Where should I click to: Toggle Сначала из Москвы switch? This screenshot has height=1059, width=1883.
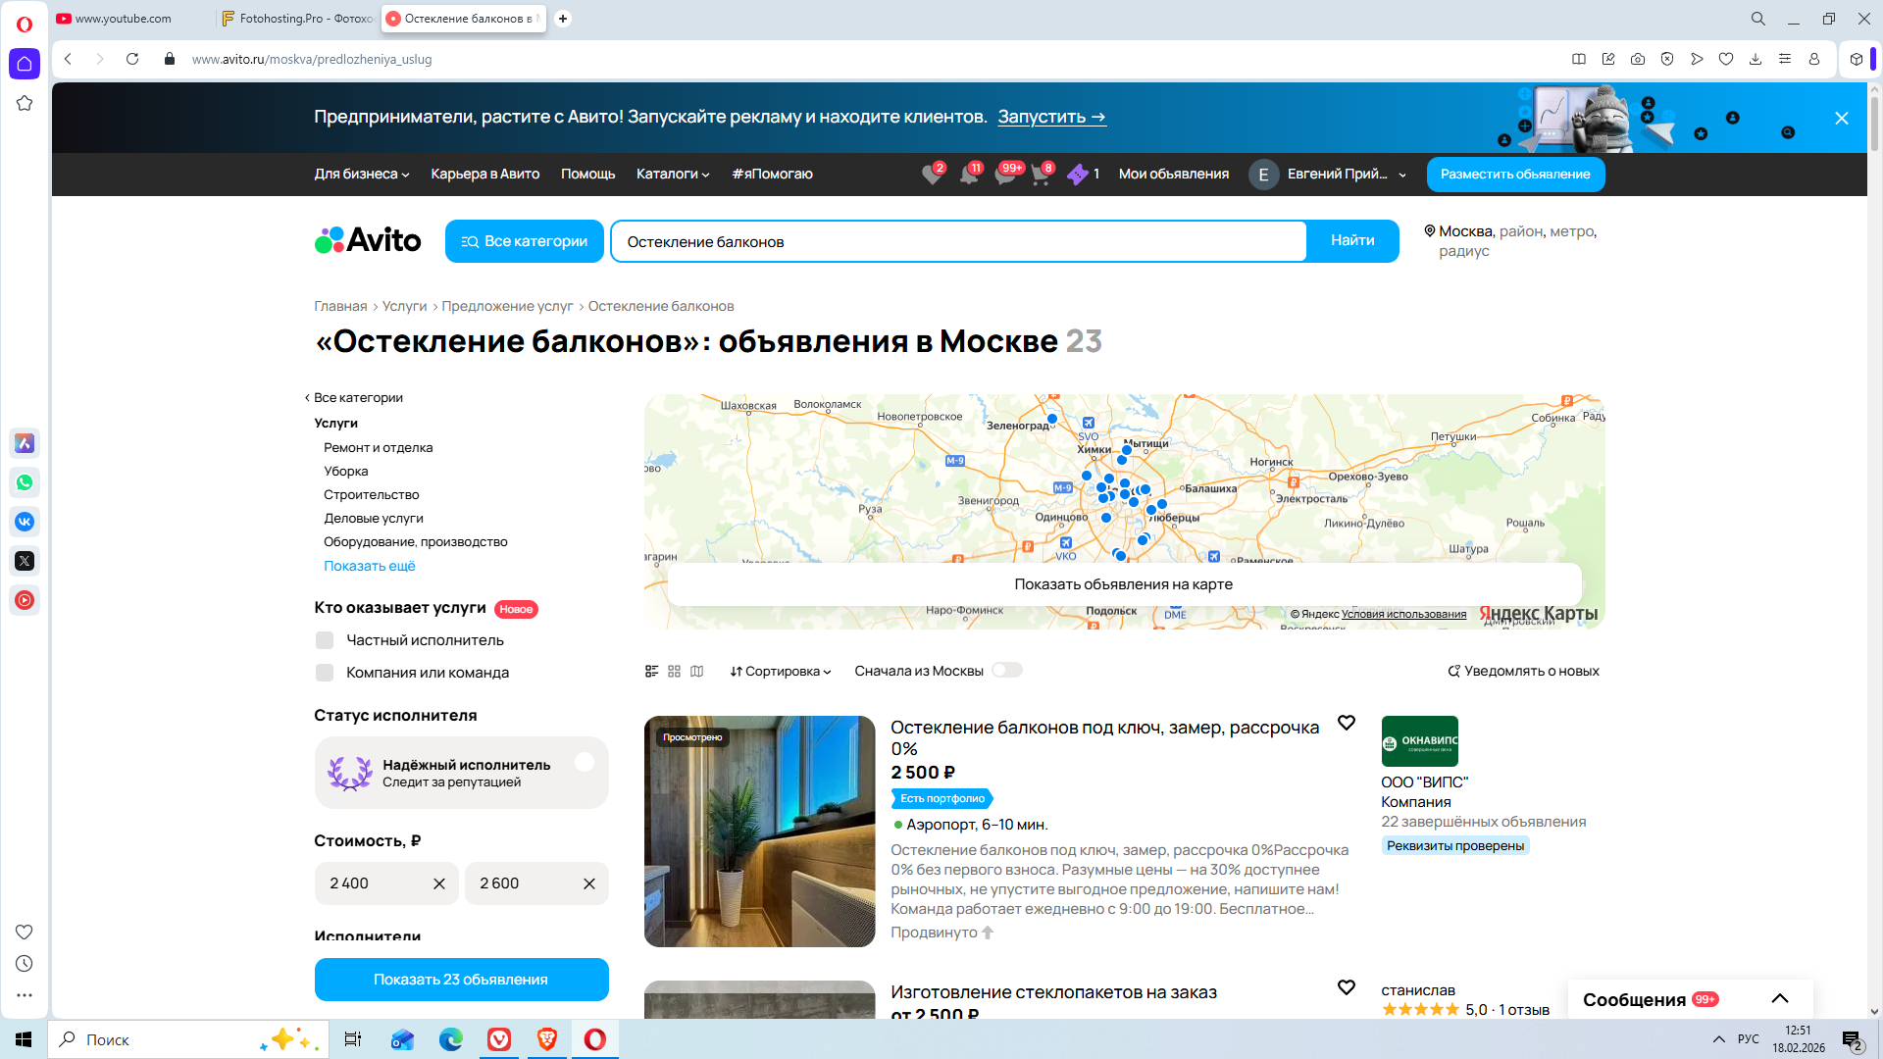pos(1006,671)
